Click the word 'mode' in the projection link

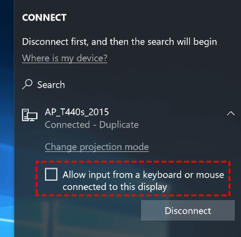coord(137,147)
